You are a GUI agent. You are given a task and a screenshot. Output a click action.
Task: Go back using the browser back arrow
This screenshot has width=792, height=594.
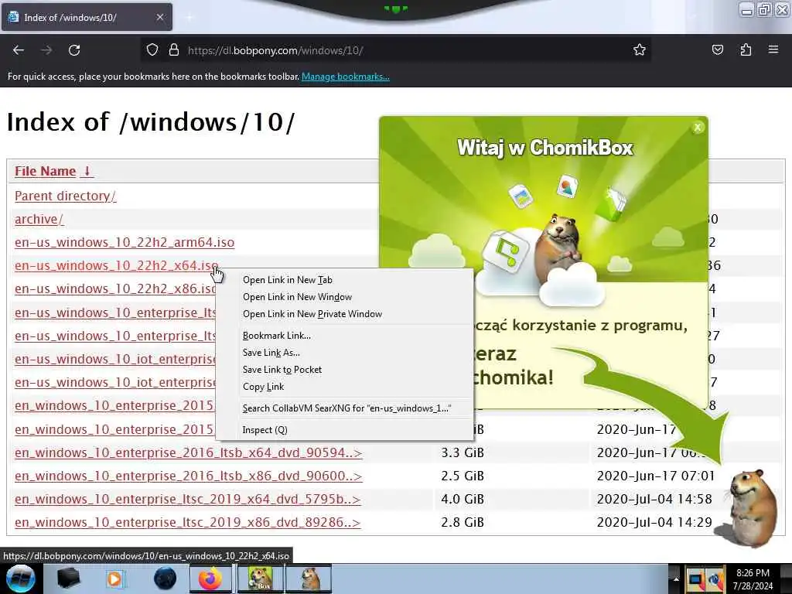[x=19, y=50]
